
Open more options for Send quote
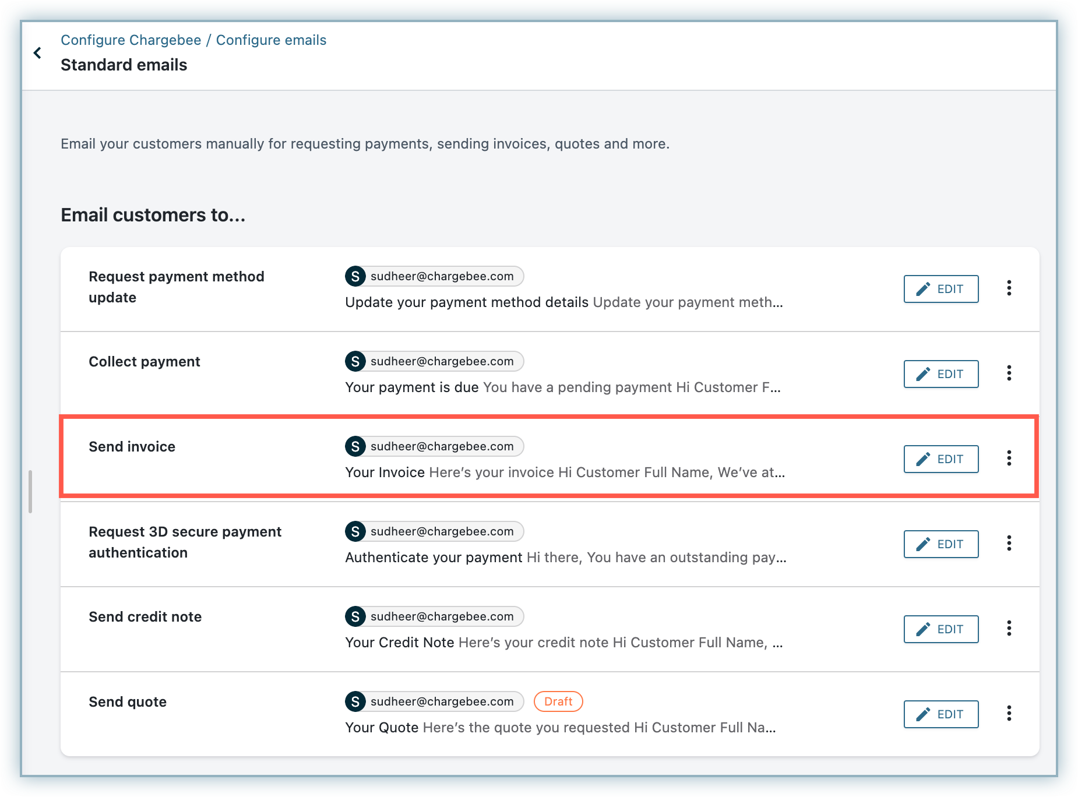coord(1009,714)
